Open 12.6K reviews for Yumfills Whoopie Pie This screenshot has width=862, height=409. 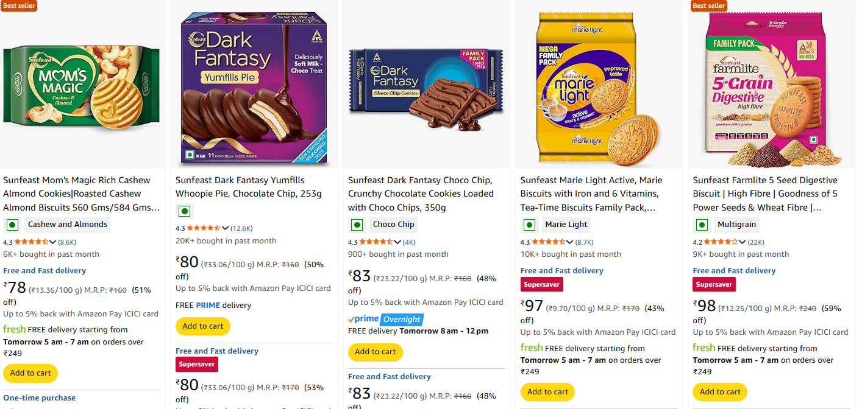pyautogui.click(x=241, y=228)
